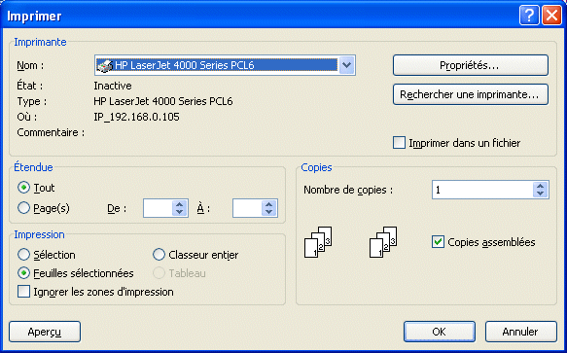Decrease the À page value
Screen dimensions: 567x353
(x=268, y=212)
